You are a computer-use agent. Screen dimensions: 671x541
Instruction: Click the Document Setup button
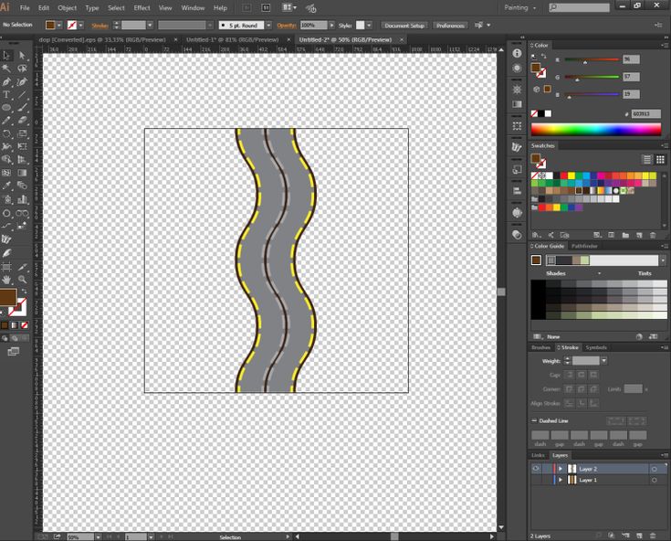pos(403,26)
